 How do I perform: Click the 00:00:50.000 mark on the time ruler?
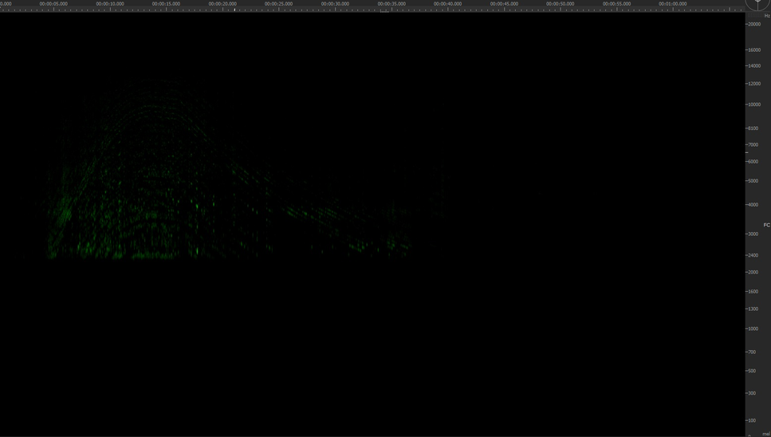(x=560, y=4)
